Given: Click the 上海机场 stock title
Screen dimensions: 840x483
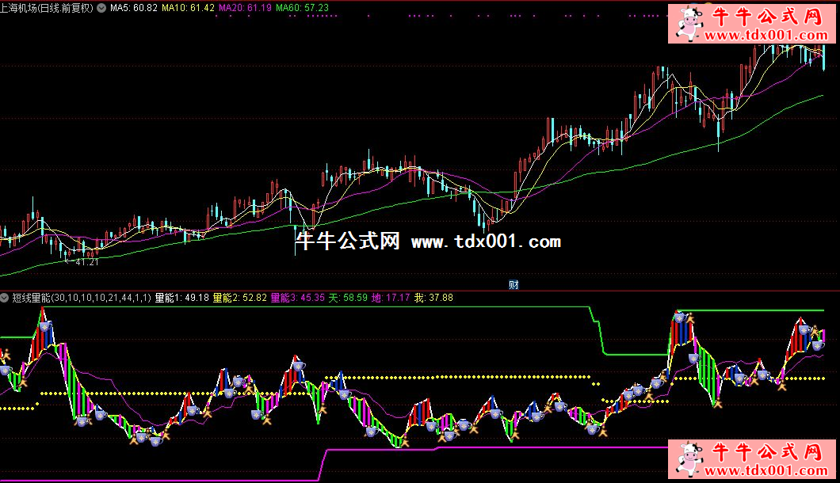Looking at the screenshot, I should pyautogui.click(x=47, y=7).
